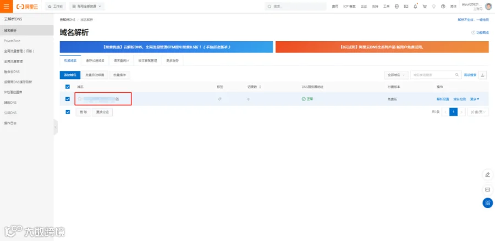Click the tag icon in the 标签 column
The image size is (495, 241).
coord(219,99)
